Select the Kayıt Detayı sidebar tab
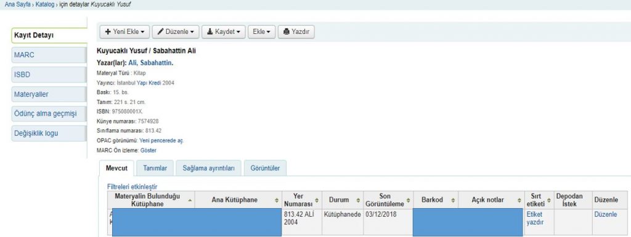This screenshot has height=237, width=631. tap(49, 35)
